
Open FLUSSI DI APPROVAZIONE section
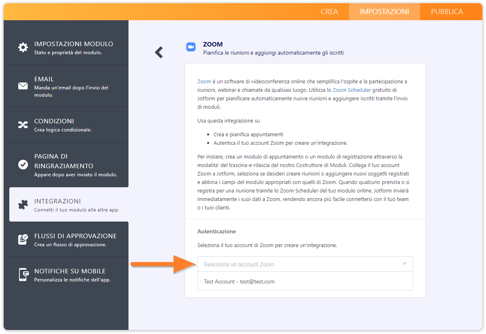pos(66,239)
